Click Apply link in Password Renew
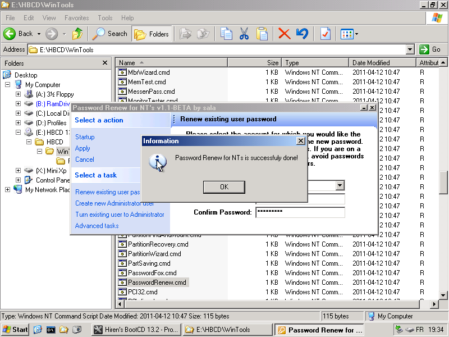 pyautogui.click(x=83, y=148)
